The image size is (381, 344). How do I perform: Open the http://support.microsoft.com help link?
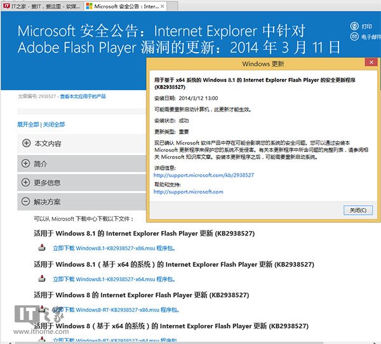[x=188, y=191]
